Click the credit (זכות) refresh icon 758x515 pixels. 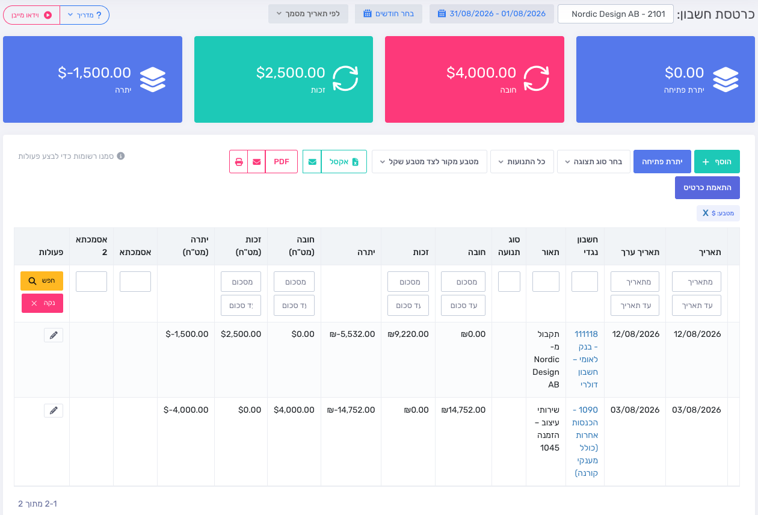345,78
